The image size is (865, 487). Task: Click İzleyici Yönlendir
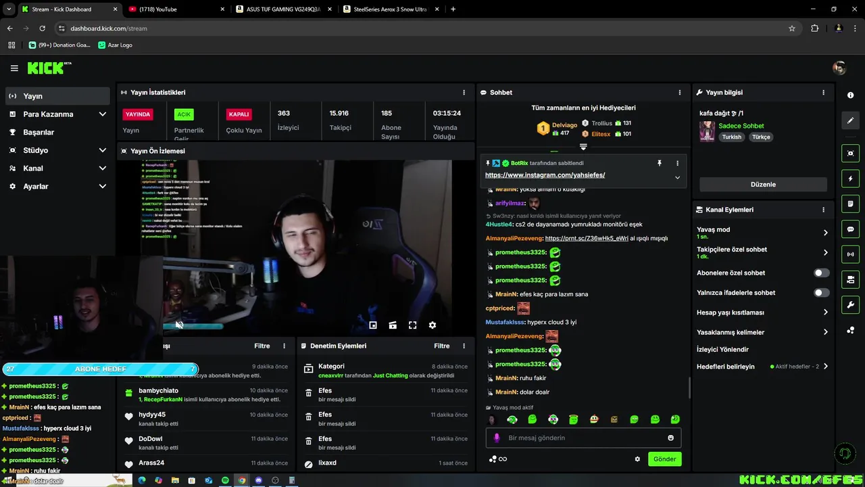pos(722,350)
